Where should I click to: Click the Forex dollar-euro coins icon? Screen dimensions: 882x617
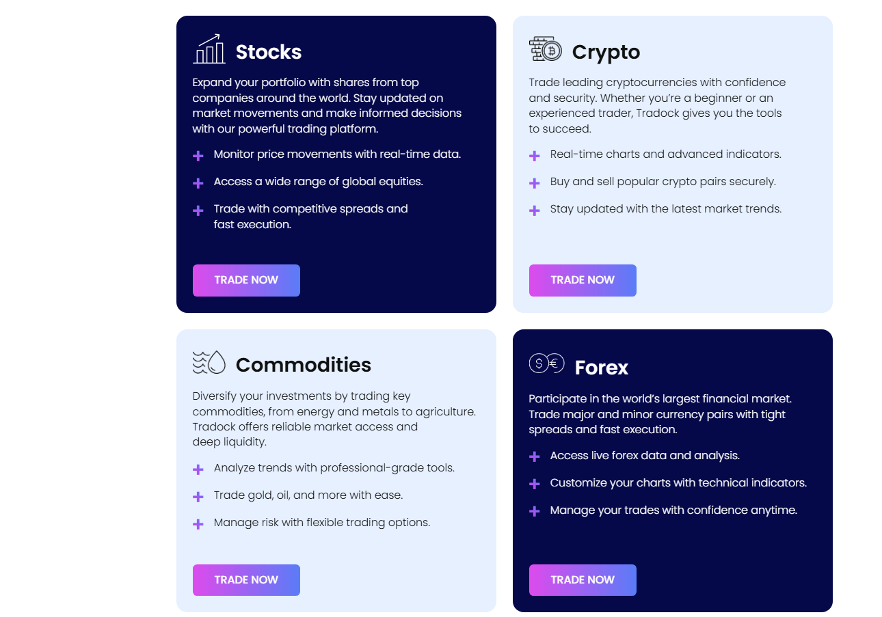546,364
